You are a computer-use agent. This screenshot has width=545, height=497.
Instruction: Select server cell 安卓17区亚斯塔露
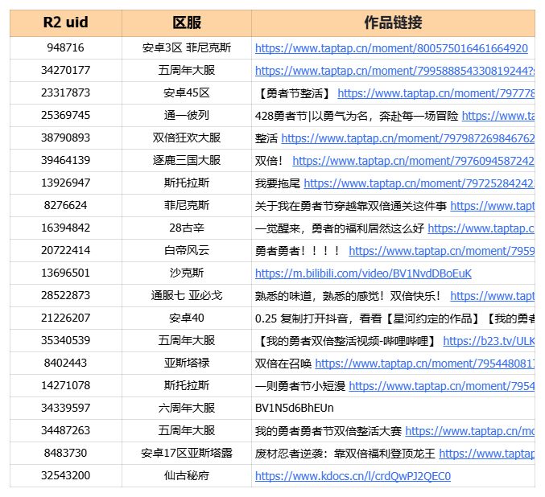(187, 454)
